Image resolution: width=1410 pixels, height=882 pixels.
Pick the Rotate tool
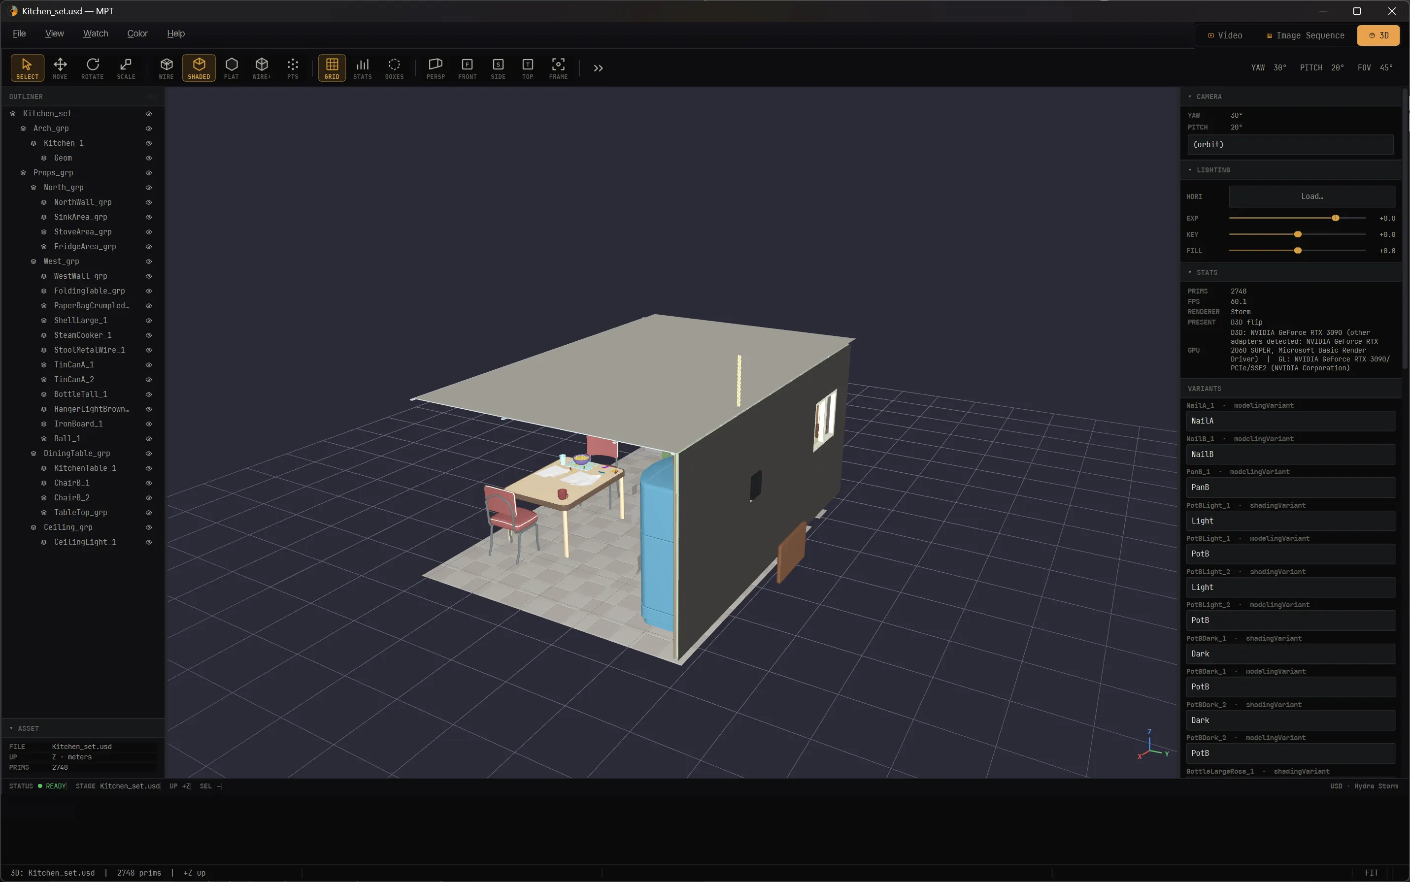tap(92, 68)
